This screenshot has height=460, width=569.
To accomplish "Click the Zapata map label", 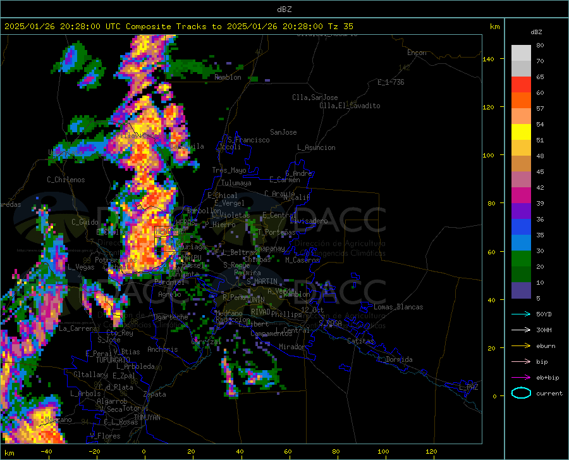I will coord(155,394).
